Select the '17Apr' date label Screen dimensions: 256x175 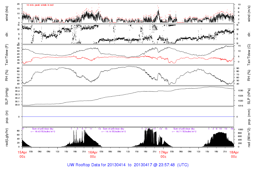tap(163, 152)
